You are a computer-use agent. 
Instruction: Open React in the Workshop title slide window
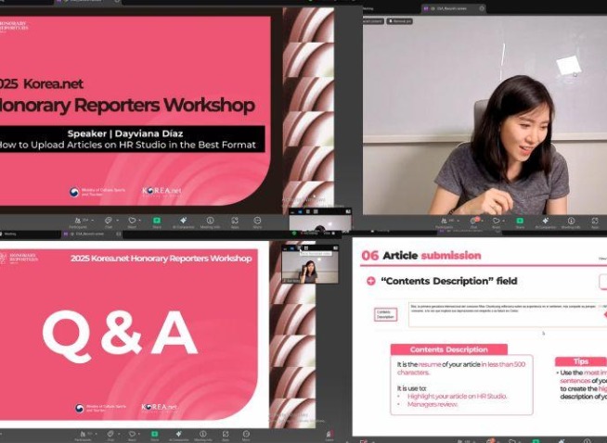[132, 222]
